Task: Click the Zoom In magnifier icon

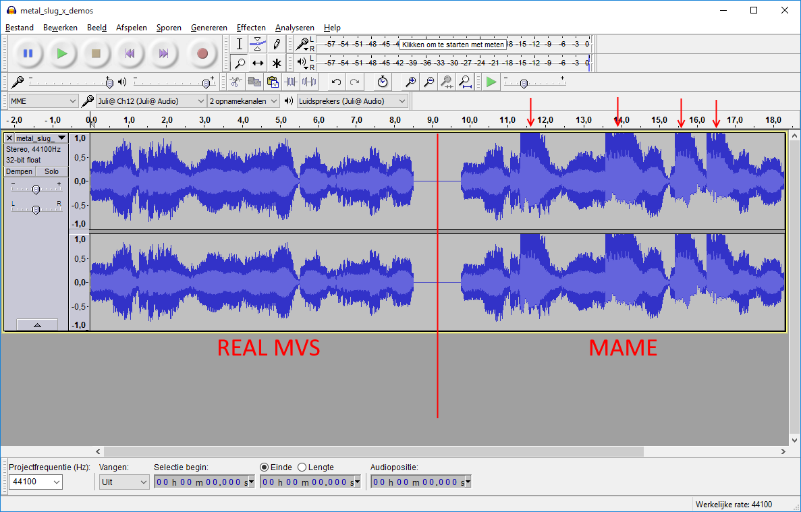Action: pos(410,82)
